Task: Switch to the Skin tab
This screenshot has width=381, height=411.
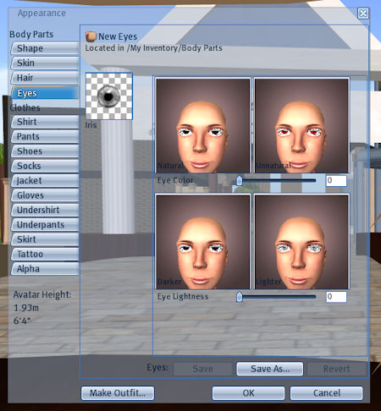Action: tap(45, 63)
